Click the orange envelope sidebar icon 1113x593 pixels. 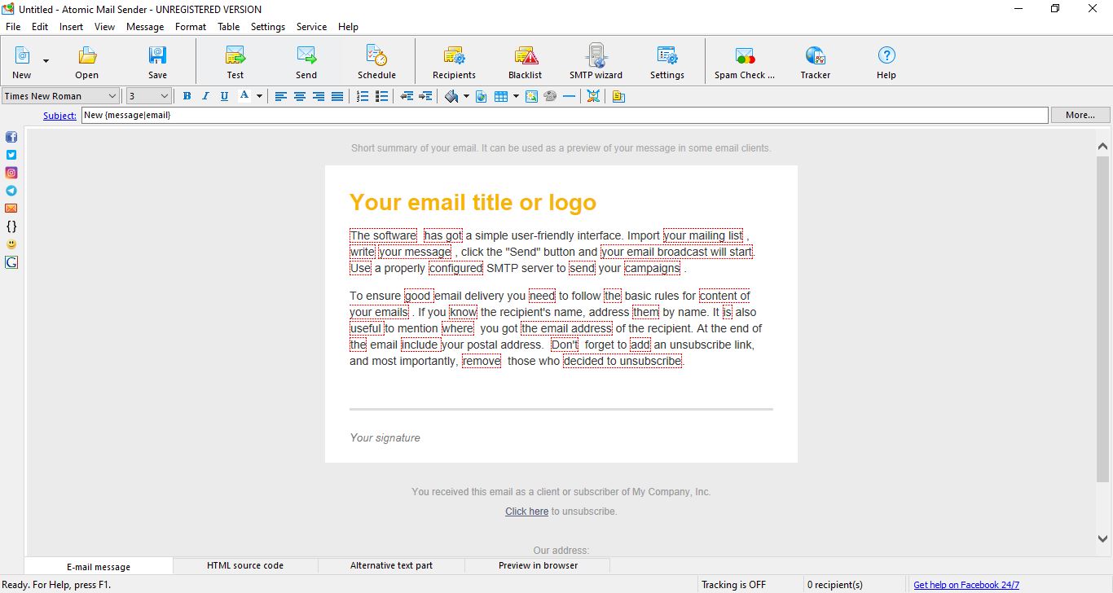(11, 209)
